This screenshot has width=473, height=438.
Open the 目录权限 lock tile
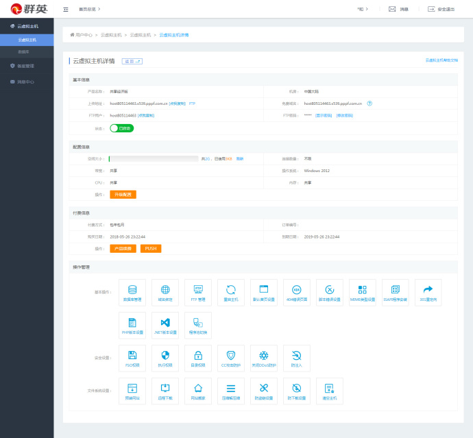point(198,358)
